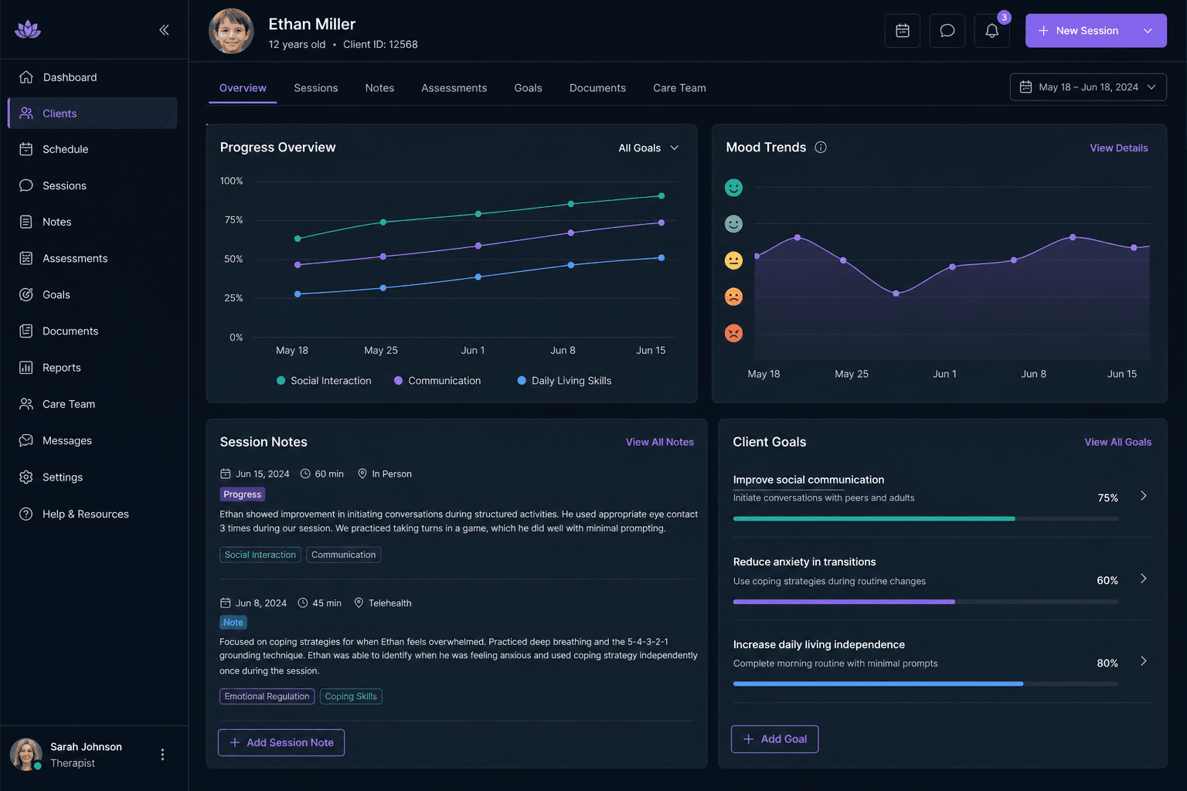
Task: Click the Dashboard home icon
Action: coord(26,77)
